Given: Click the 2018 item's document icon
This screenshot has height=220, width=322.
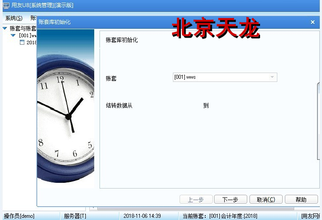Looking at the screenshot, I should (22, 42).
